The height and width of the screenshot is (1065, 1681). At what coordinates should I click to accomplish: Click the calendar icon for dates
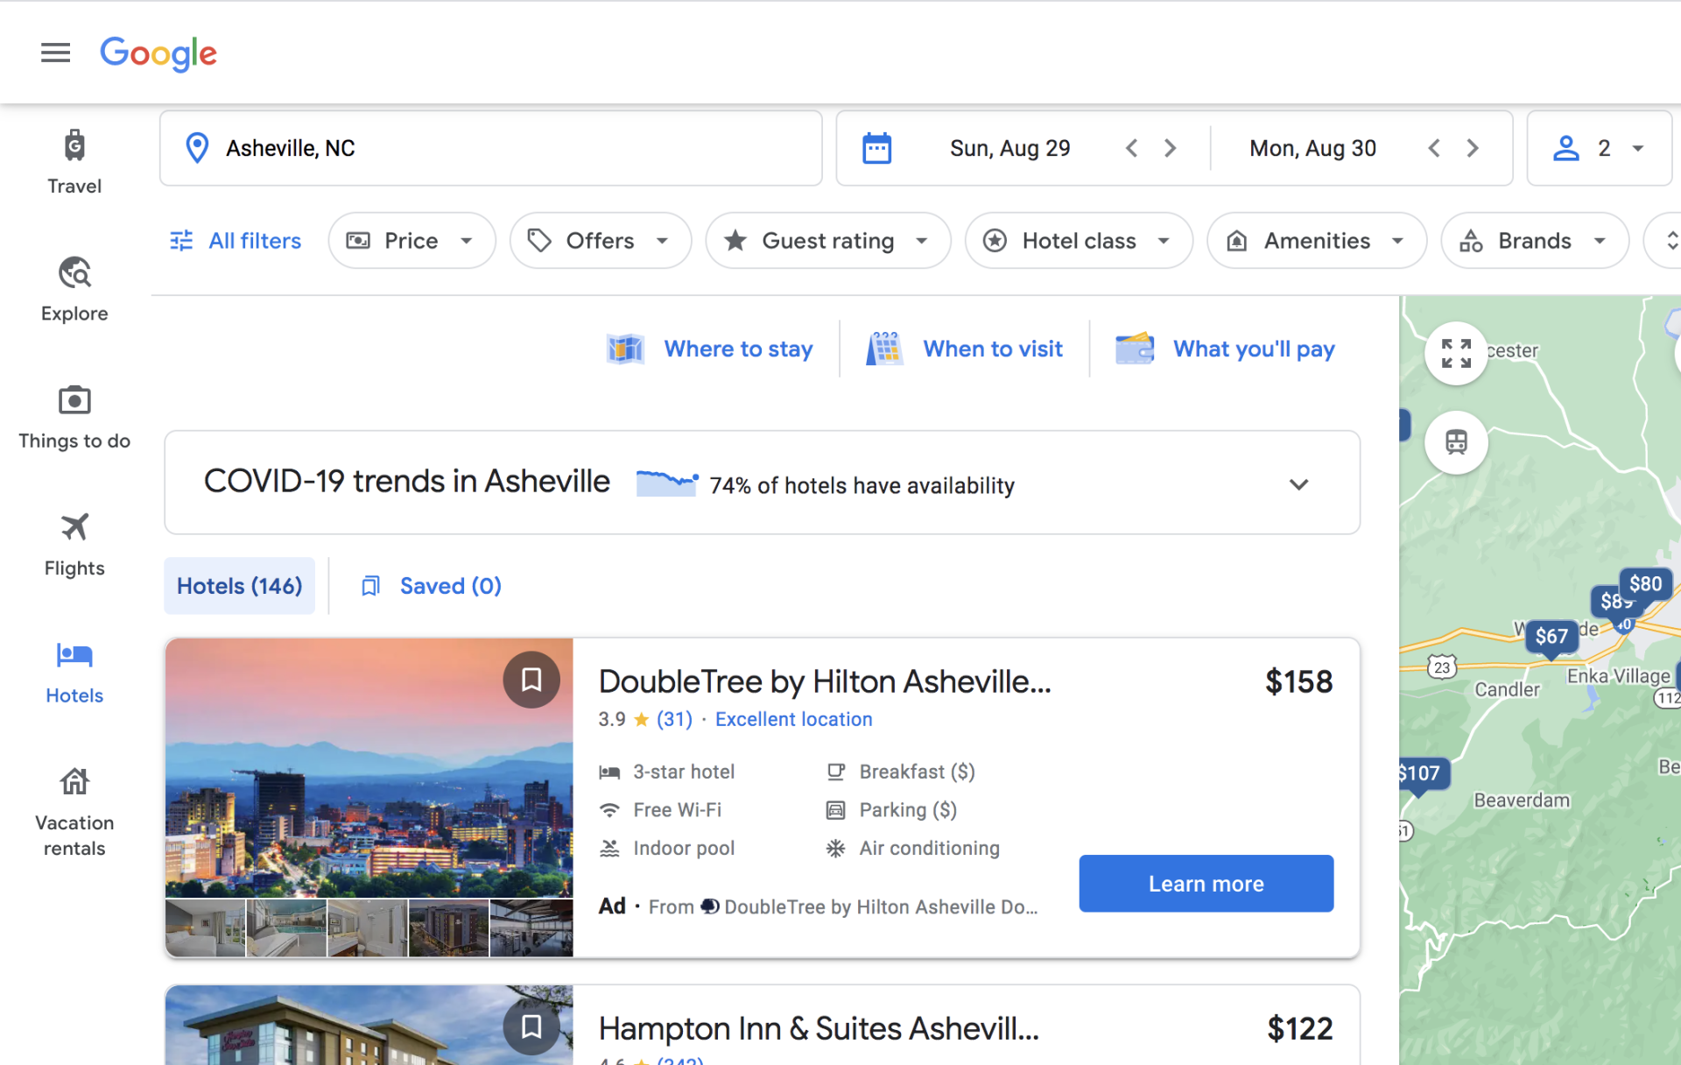[876, 148]
